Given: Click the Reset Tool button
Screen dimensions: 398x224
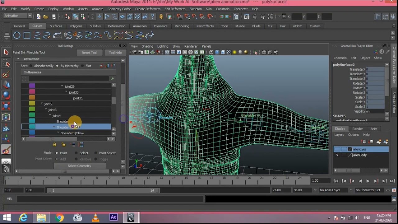Looking at the screenshot, I should [89, 53].
